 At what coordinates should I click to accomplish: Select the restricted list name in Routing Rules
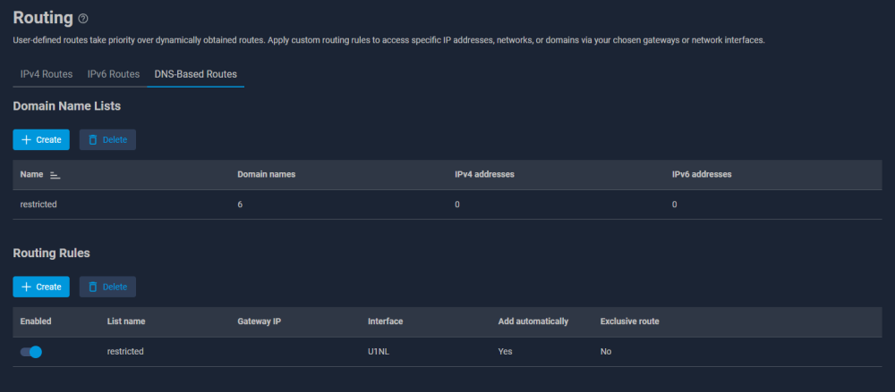point(125,352)
